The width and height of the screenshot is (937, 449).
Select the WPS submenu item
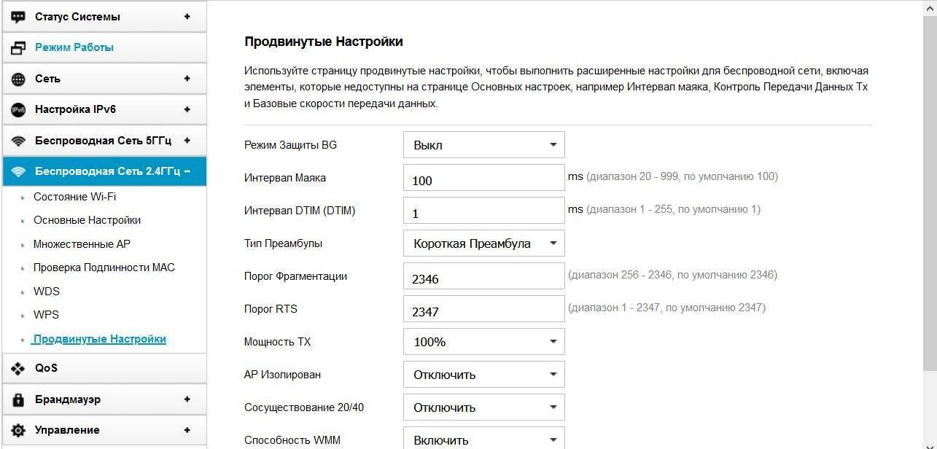pos(46,315)
